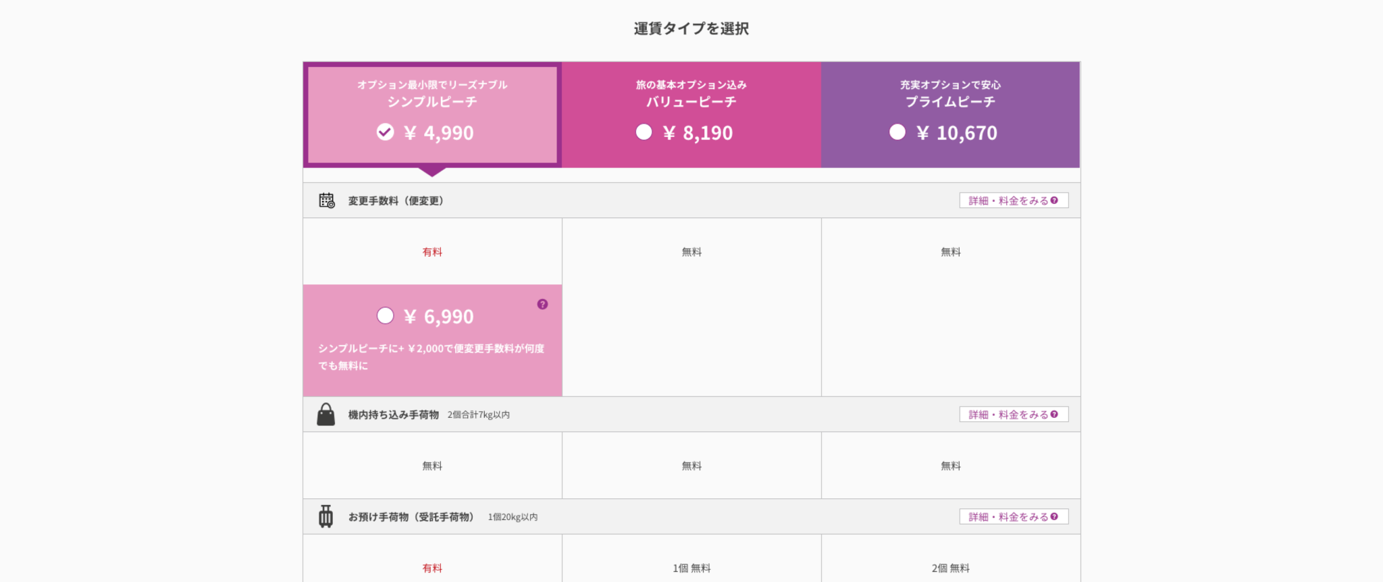
Task: Choose the プライムピーチ fare card
Action: [950, 115]
